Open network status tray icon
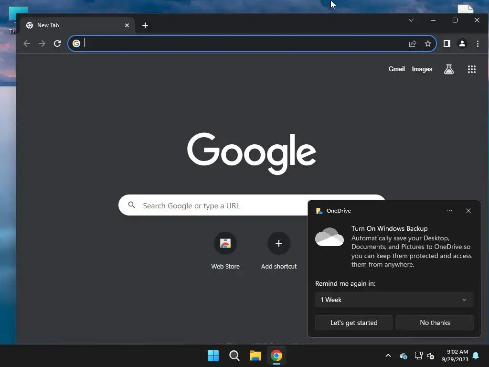Screen dimensions: 489x367 tap(418, 356)
